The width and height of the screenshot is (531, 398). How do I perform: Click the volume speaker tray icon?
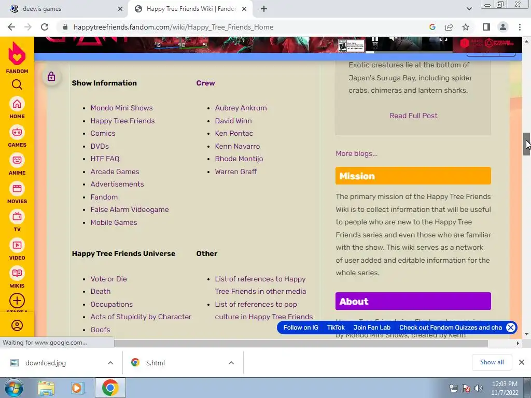click(x=479, y=388)
